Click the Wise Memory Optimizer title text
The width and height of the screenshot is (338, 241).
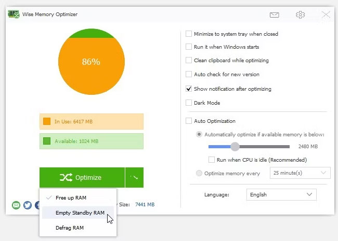50,15
